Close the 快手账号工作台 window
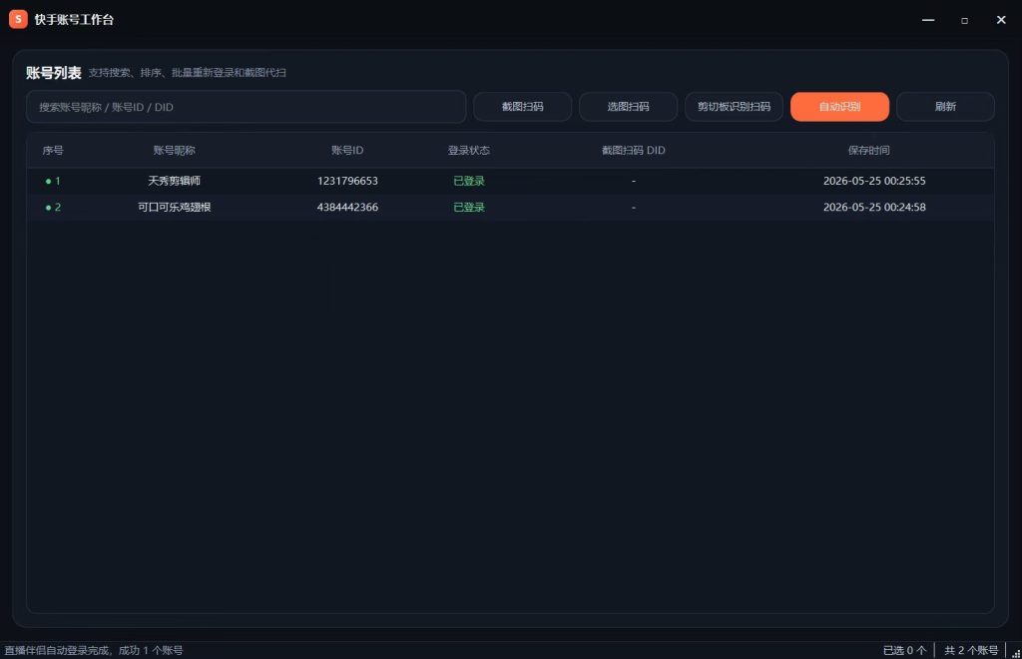Screen dimensions: 1022x659 1001,20
